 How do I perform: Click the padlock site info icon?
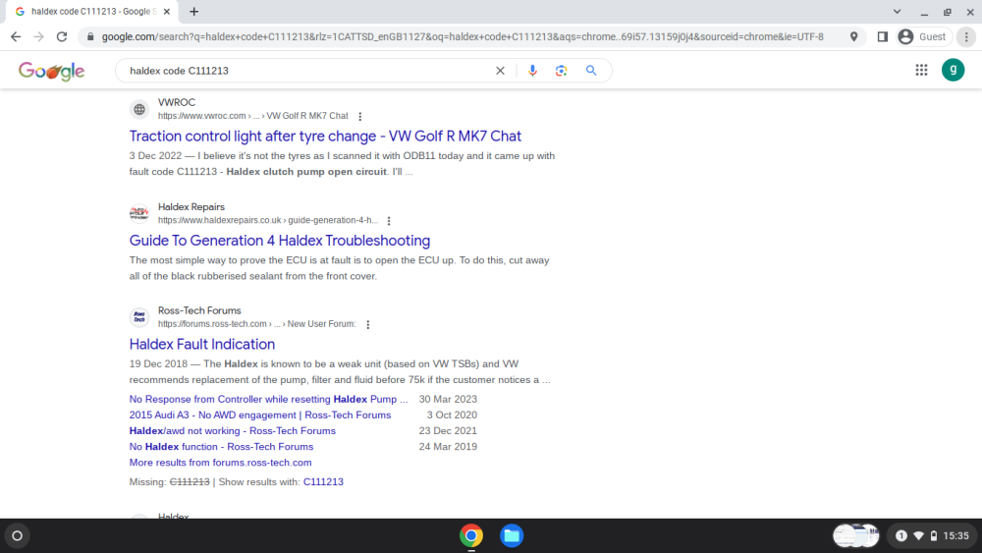pyautogui.click(x=90, y=37)
